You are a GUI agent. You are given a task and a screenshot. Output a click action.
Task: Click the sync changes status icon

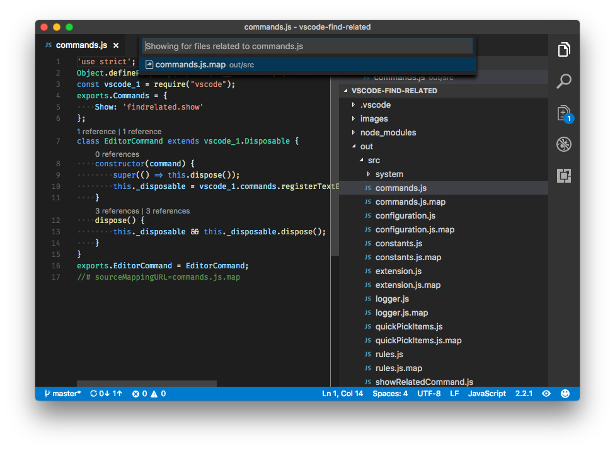(106, 393)
